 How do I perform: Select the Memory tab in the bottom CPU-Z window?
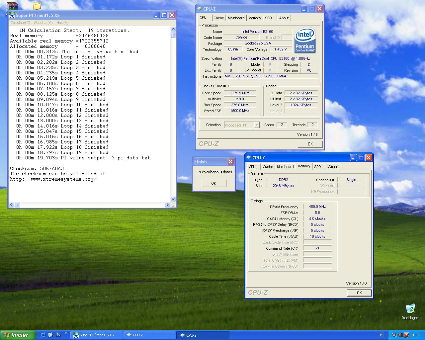tap(304, 166)
